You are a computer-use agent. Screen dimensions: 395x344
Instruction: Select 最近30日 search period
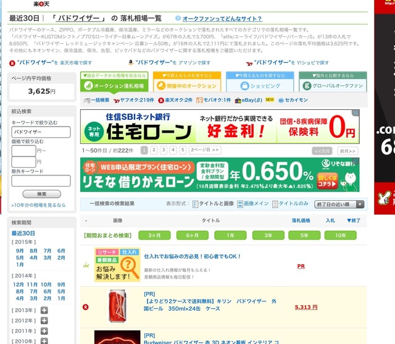coord(23,233)
